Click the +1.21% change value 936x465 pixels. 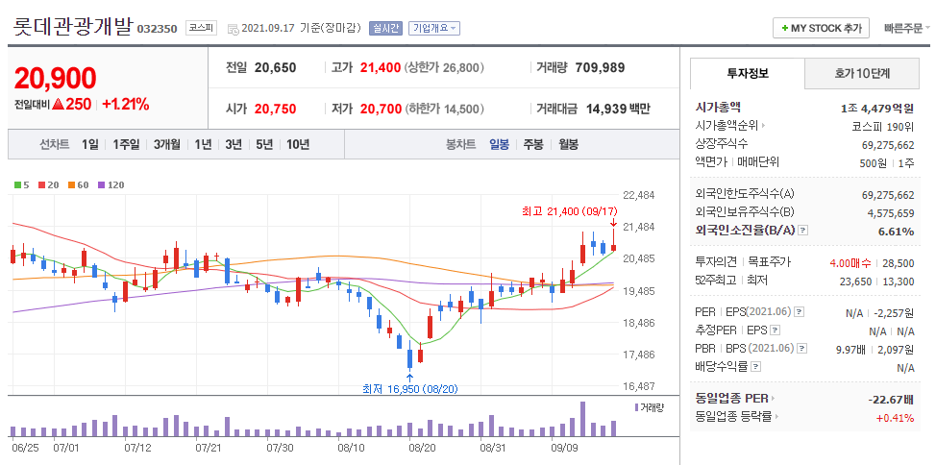[x=125, y=105]
